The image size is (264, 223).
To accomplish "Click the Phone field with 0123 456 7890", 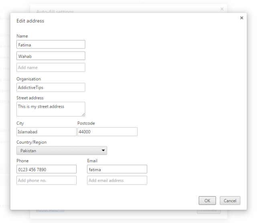I will click(47, 169).
